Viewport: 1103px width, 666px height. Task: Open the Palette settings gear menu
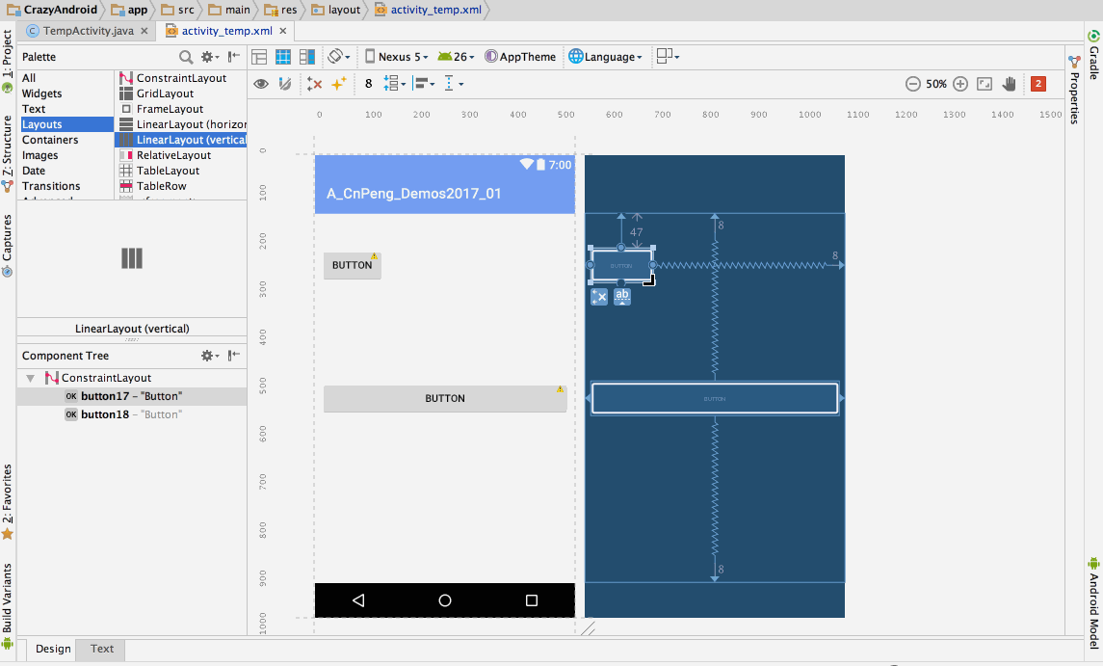[210, 57]
